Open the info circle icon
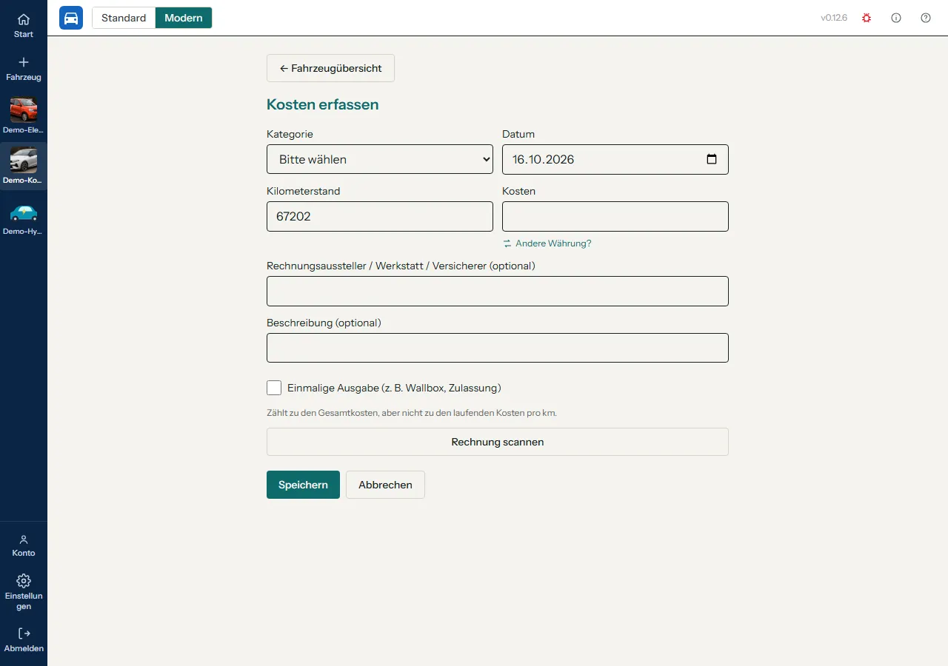The image size is (948, 666). coord(896,18)
